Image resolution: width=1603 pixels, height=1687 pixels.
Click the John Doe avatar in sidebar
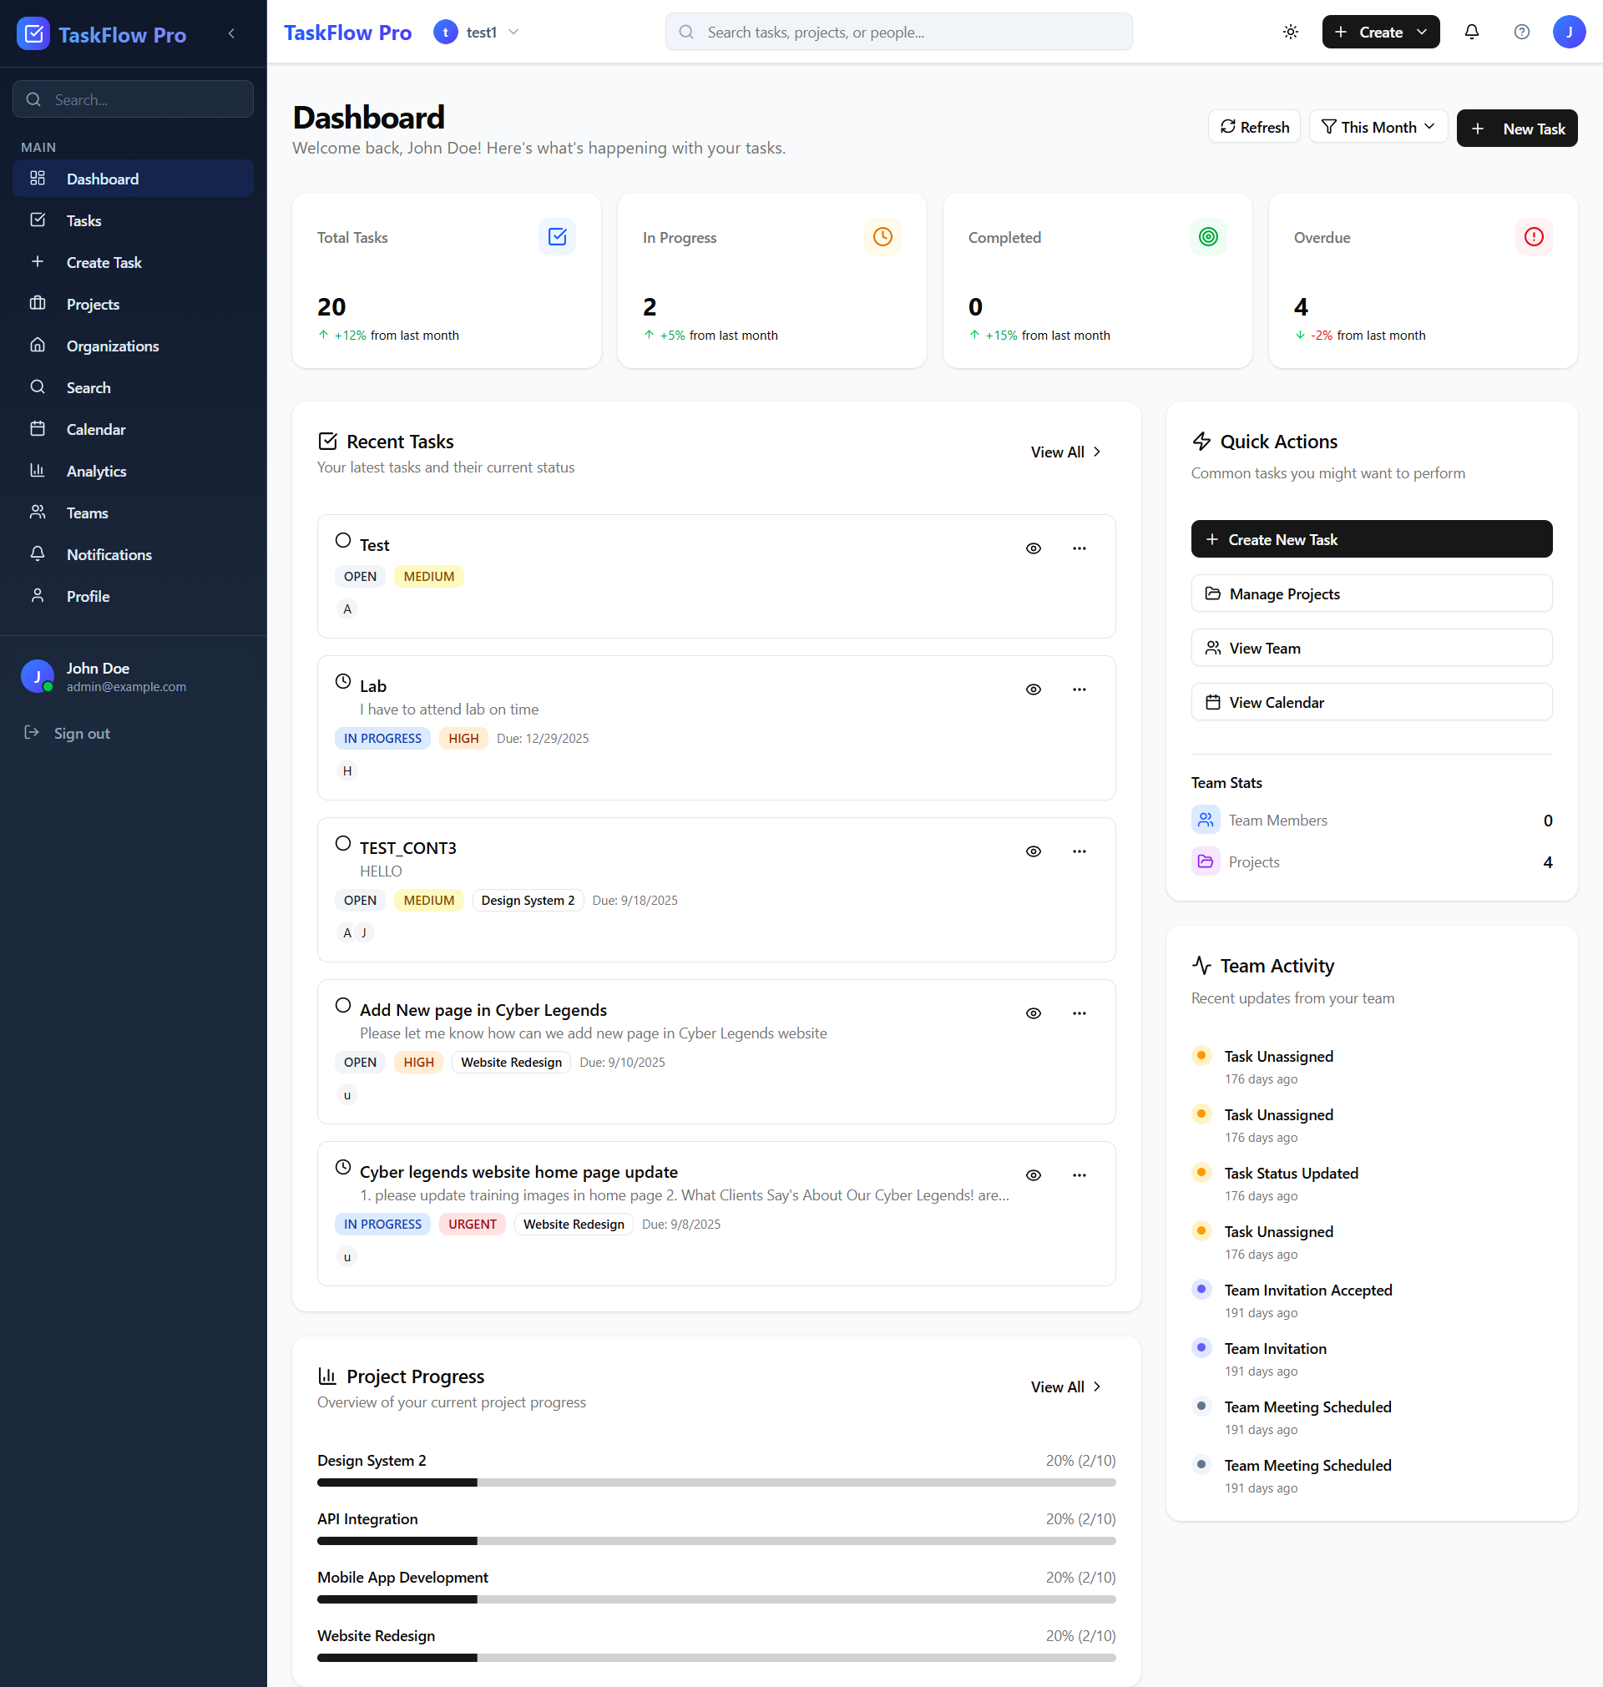tap(38, 676)
